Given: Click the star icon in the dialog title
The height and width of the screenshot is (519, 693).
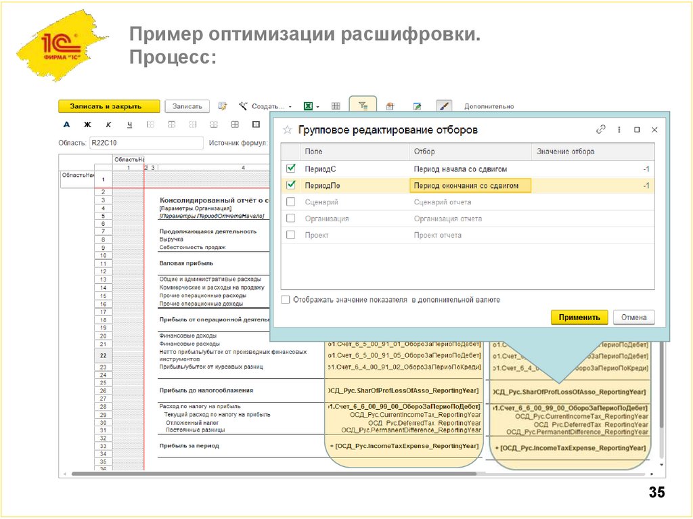Looking at the screenshot, I should tap(288, 129).
